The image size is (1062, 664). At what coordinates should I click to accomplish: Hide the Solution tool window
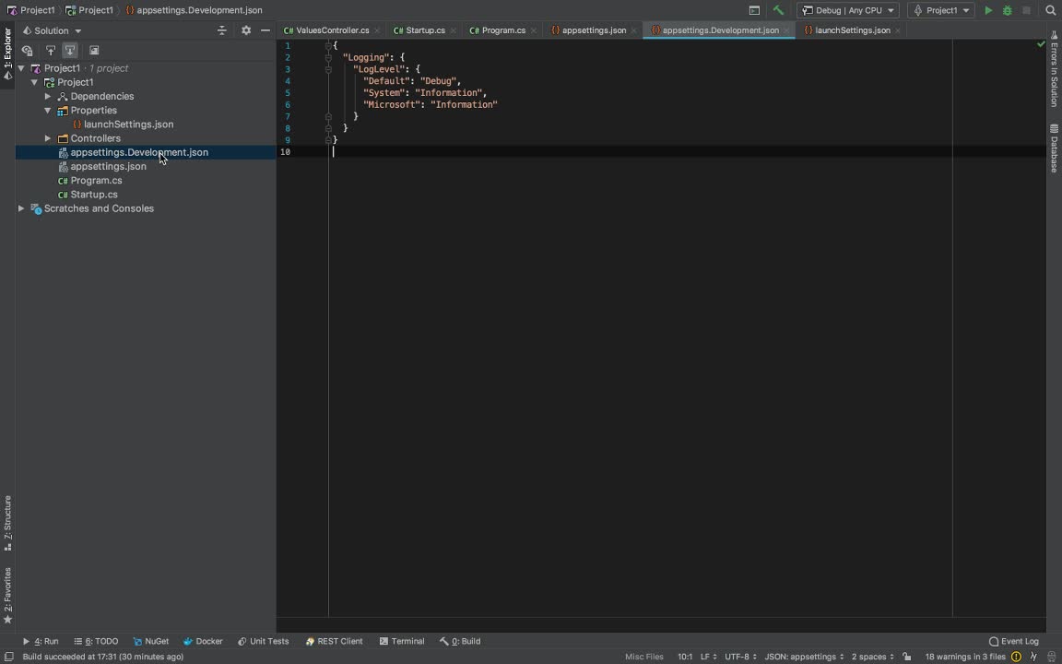click(x=265, y=30)
